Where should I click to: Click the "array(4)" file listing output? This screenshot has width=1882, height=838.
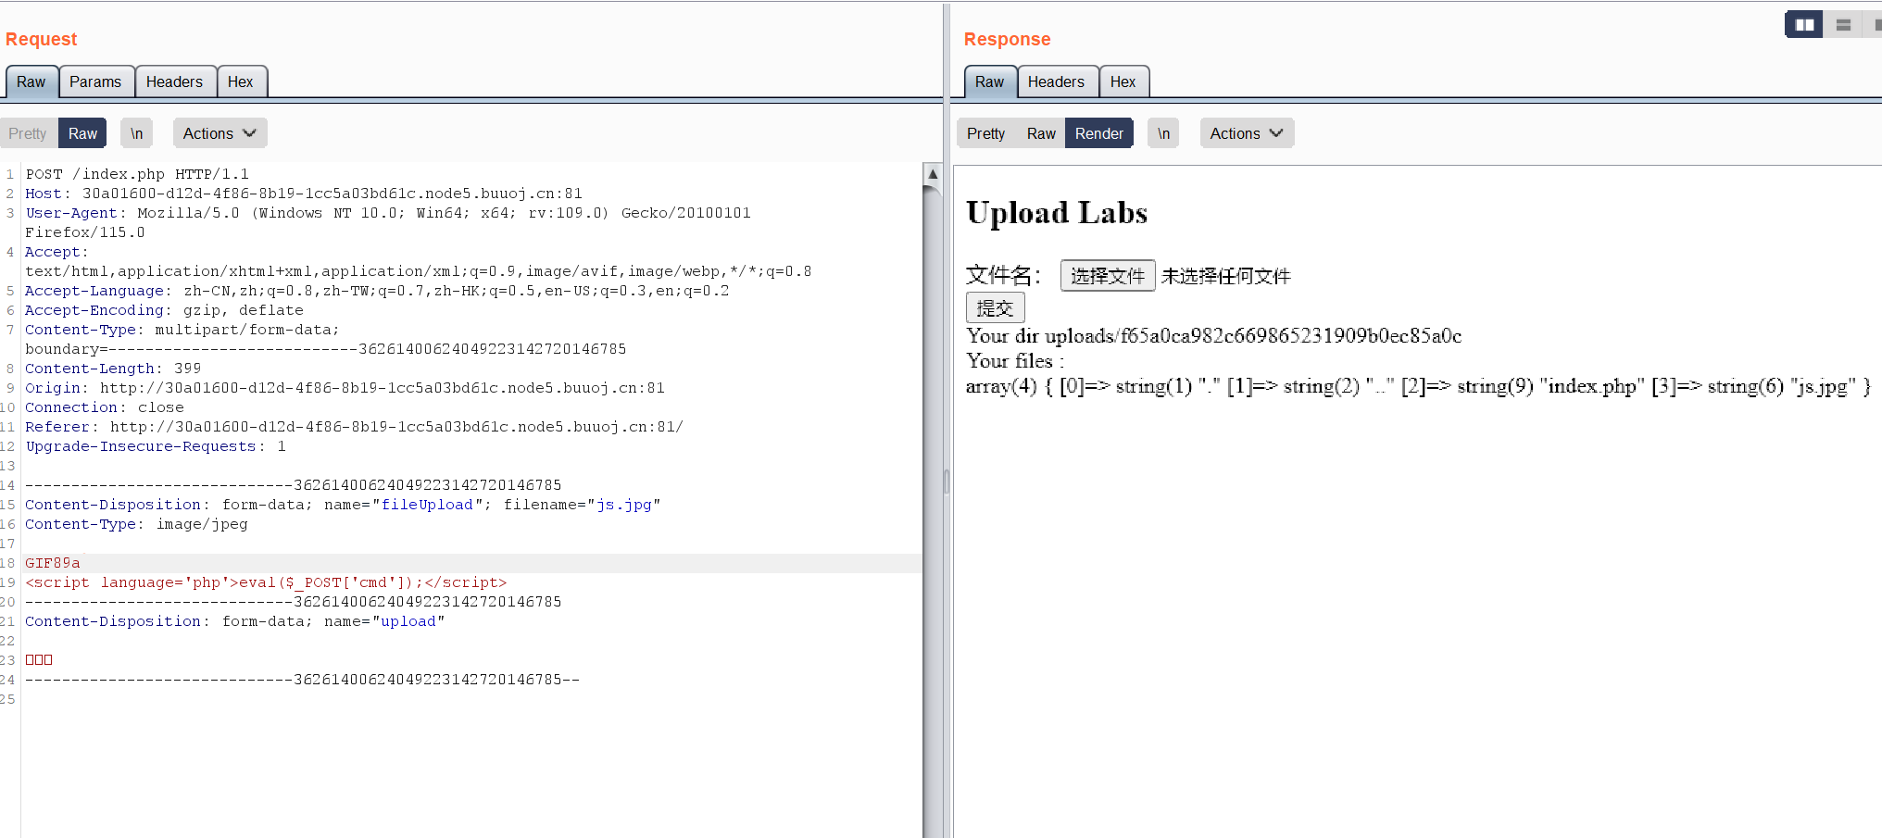pyautogui.click(x=1418, y=386)
